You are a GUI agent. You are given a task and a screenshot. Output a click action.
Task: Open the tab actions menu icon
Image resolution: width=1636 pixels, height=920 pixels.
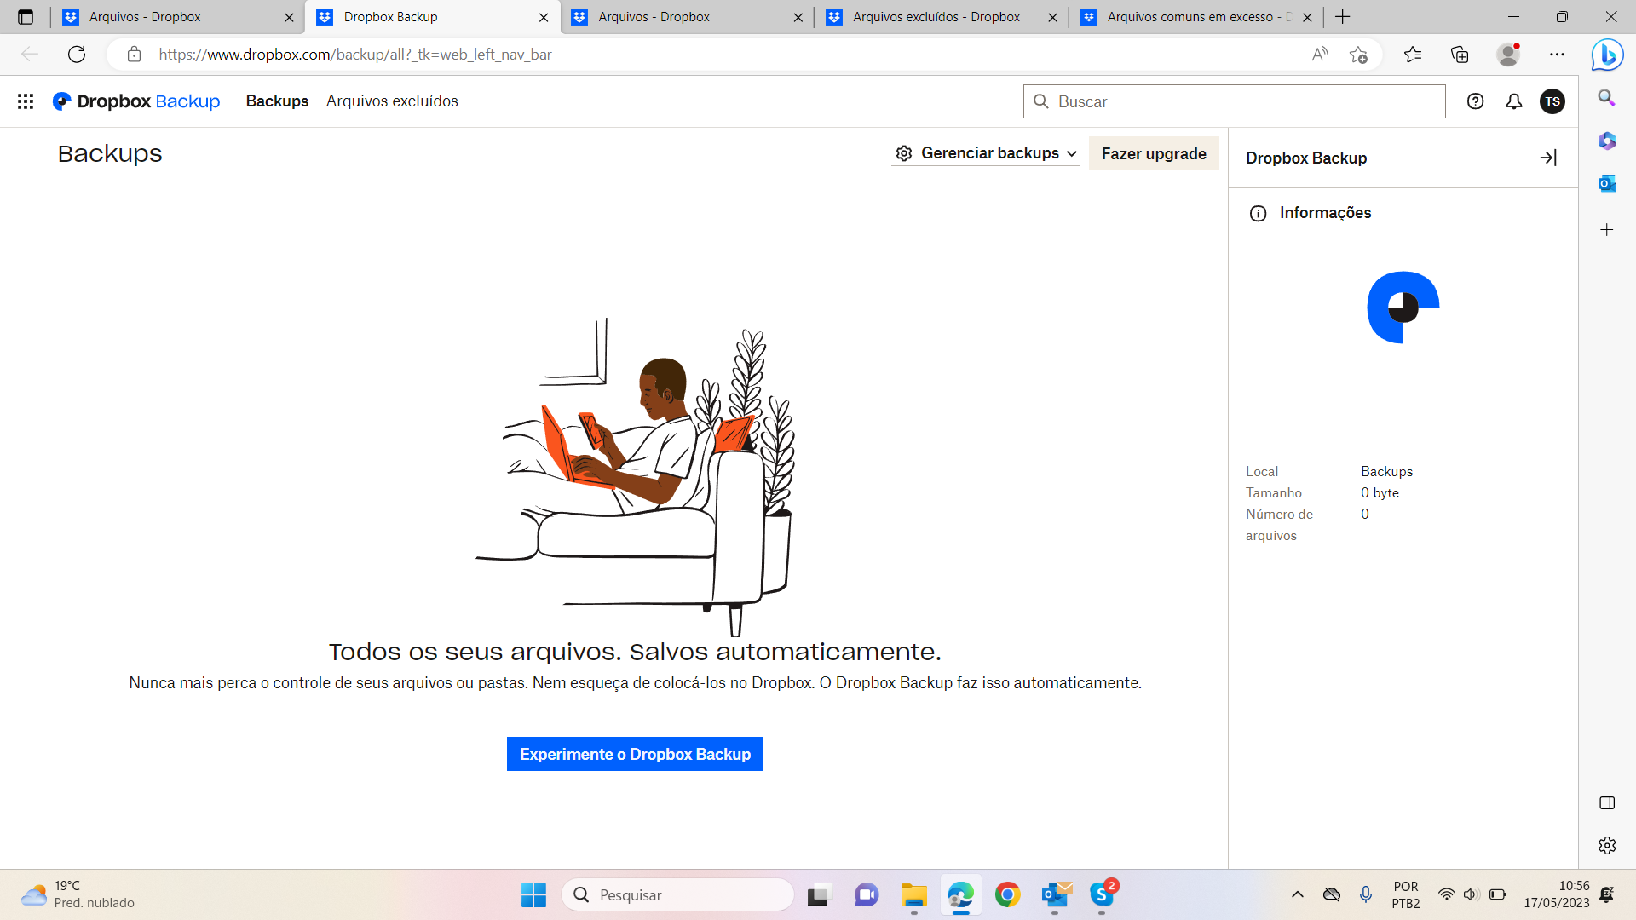(26, 17)
